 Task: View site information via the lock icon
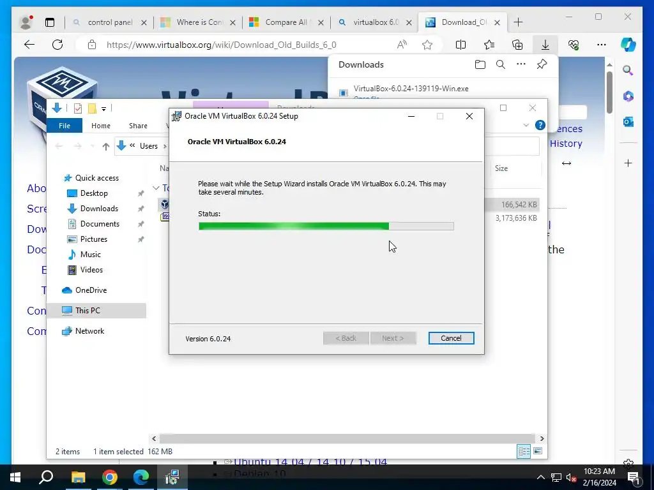point(92,45)
